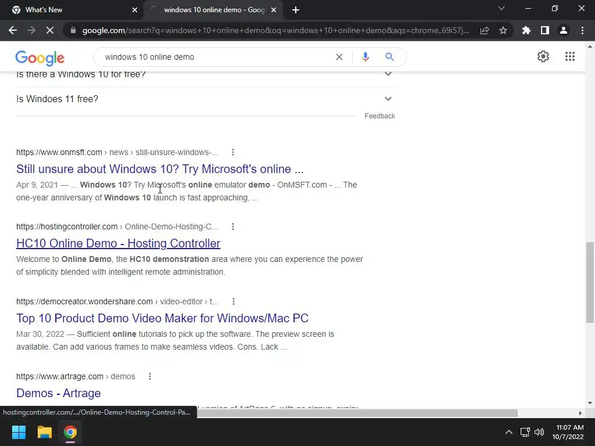Start voice search with the microphone
Image resolution: width=595 pixels, height=446 pixels.
pos(365,57)
